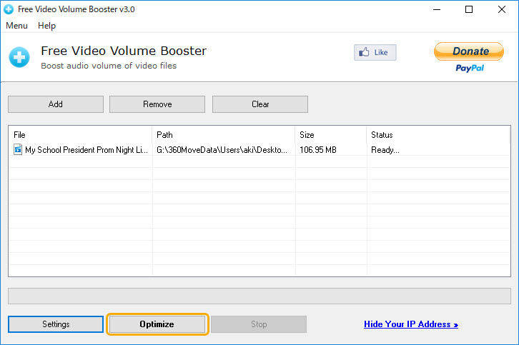Click the greyed-out Stop button
This screenshot has height=345, width=519.
pyautogui.click(x=259, y=324)
